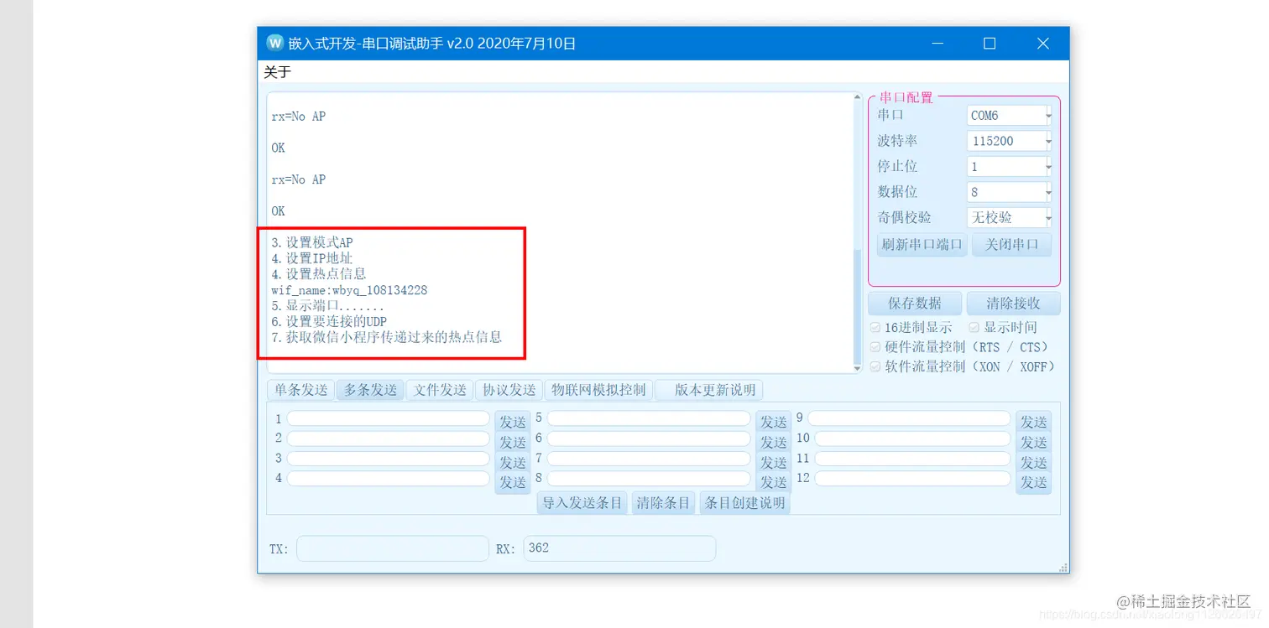Click 发送 button for entry 9
Viewport: 1269px width, 628px height.
pos(1033,422)
